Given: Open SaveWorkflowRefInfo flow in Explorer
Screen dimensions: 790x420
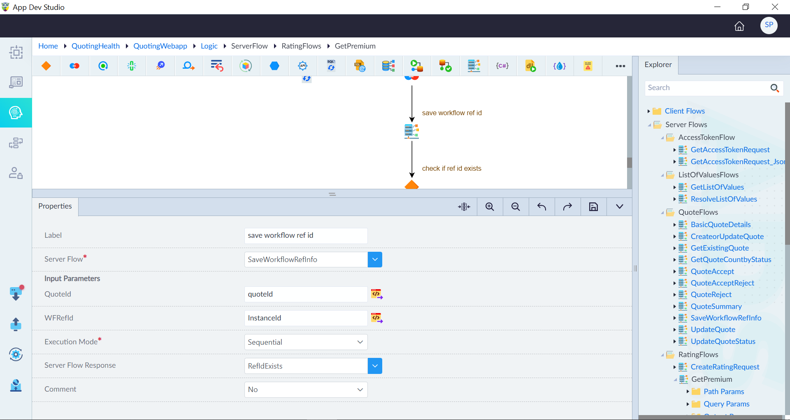Looking at the screenshot, I should [x=726, y=318].
